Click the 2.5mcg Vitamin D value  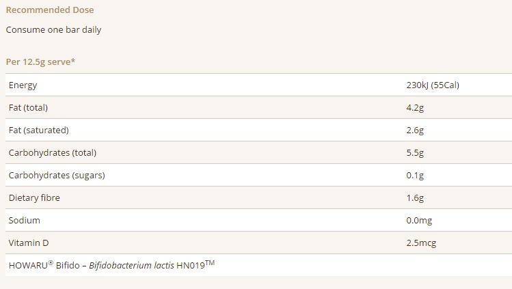pyautogui.click(x=421, y=243)
